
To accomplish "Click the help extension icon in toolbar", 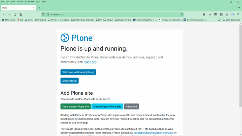I will tap(221, 14).
